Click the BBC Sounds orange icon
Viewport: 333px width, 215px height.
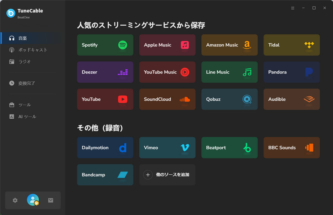click(309, 148)
